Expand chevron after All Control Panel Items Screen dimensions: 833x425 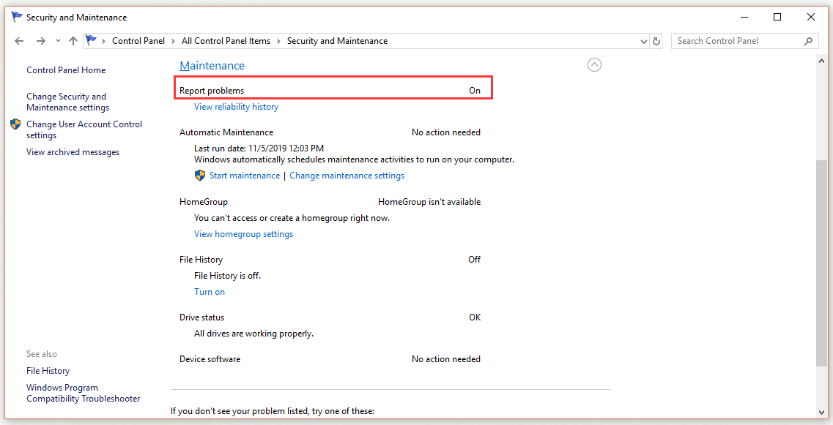click(x=278, y=41)
